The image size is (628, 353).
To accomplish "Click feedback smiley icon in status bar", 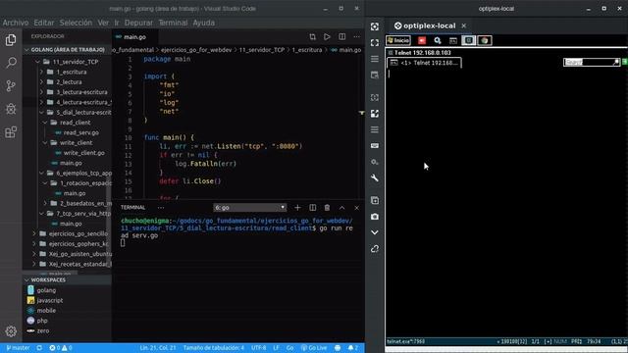I will click(x=338, y=348).
